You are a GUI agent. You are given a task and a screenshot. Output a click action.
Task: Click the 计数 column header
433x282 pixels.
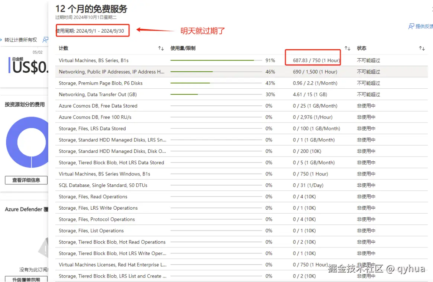click(x=64, y=48)
